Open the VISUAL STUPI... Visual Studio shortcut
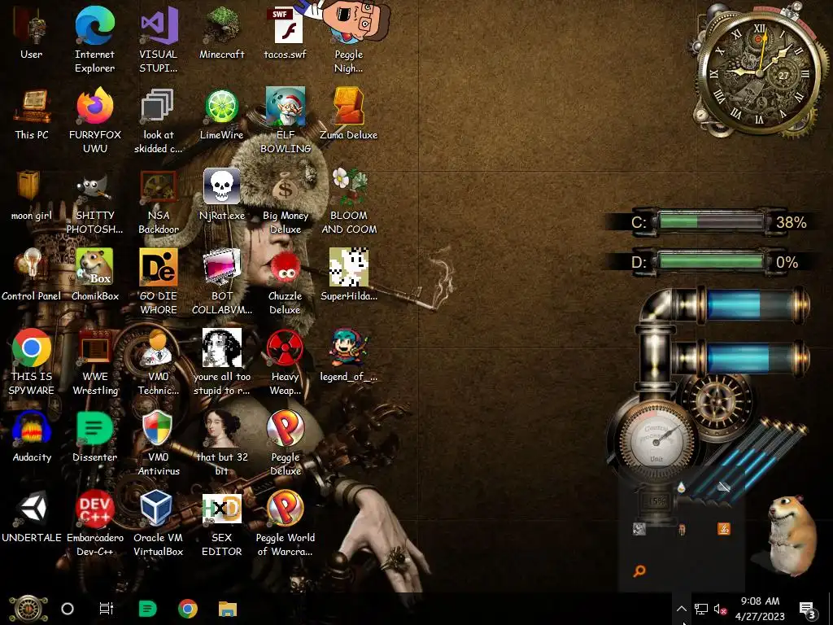The height and width of the screenshot is (625, 833). click(159, 40)
